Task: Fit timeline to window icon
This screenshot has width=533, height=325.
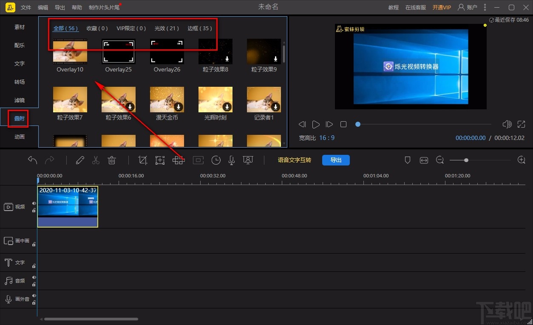Action: (x=424, y=160)
